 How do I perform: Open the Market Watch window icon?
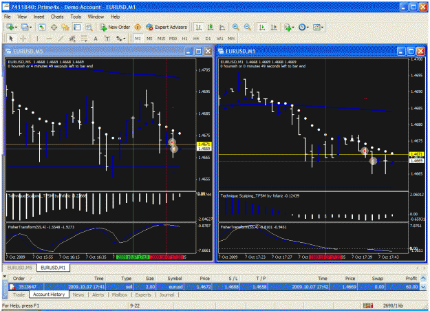click(x=42, y=27)
